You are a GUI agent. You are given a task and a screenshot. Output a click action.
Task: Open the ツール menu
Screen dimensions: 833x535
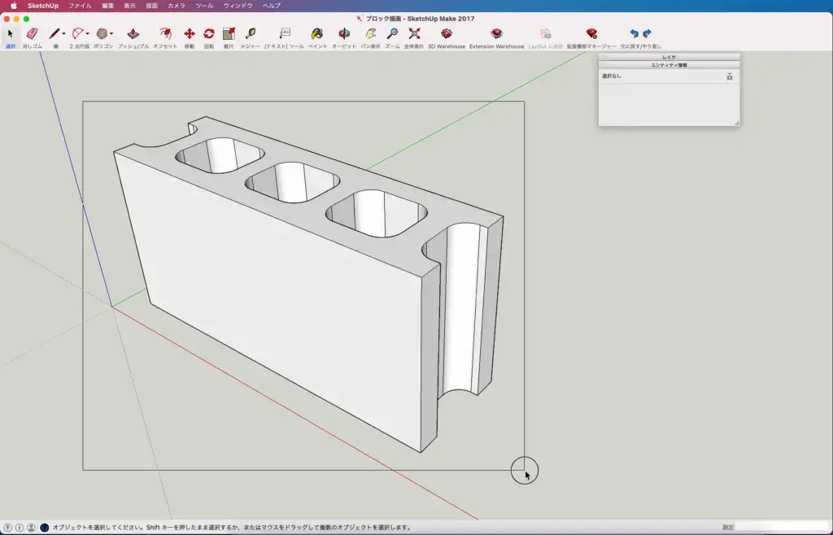(x=204, y=6)
